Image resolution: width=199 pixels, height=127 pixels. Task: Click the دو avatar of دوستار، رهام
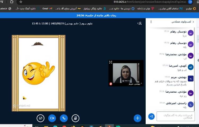[191, 33]
